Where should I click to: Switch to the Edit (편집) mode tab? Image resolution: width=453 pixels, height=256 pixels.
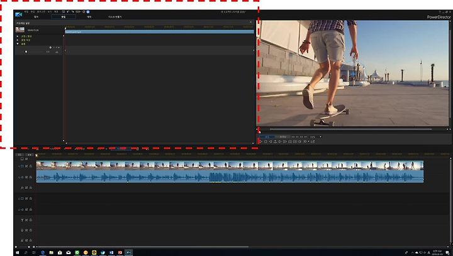pos(64,17)
